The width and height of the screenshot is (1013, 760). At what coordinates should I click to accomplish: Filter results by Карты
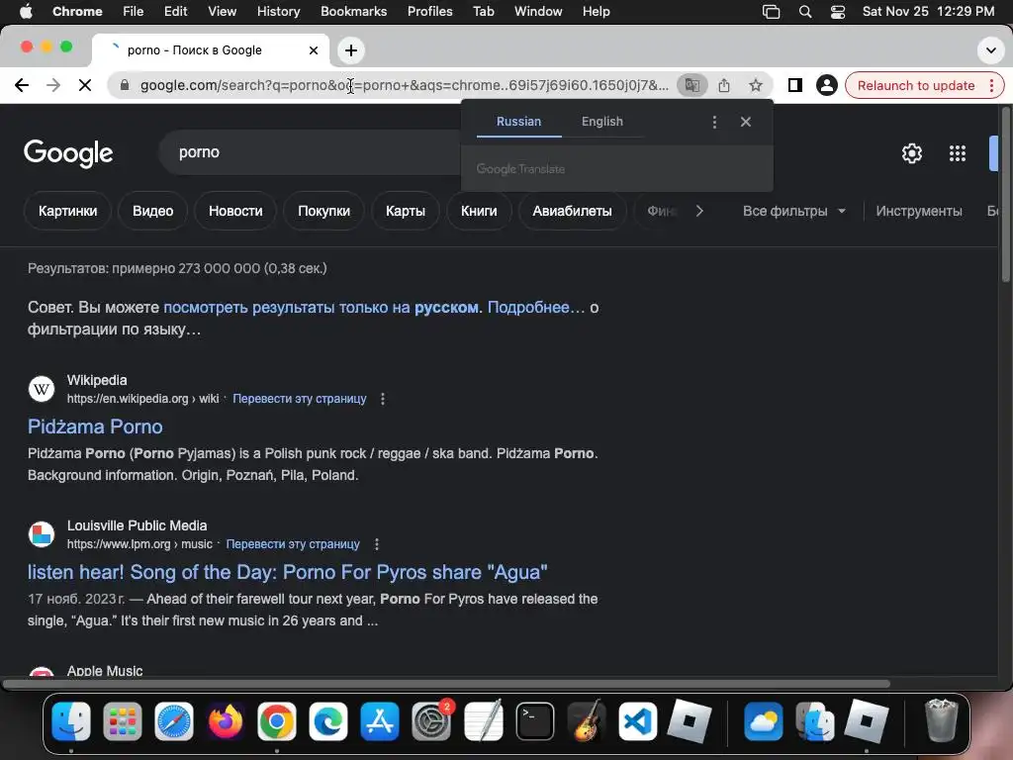[405, 211]
